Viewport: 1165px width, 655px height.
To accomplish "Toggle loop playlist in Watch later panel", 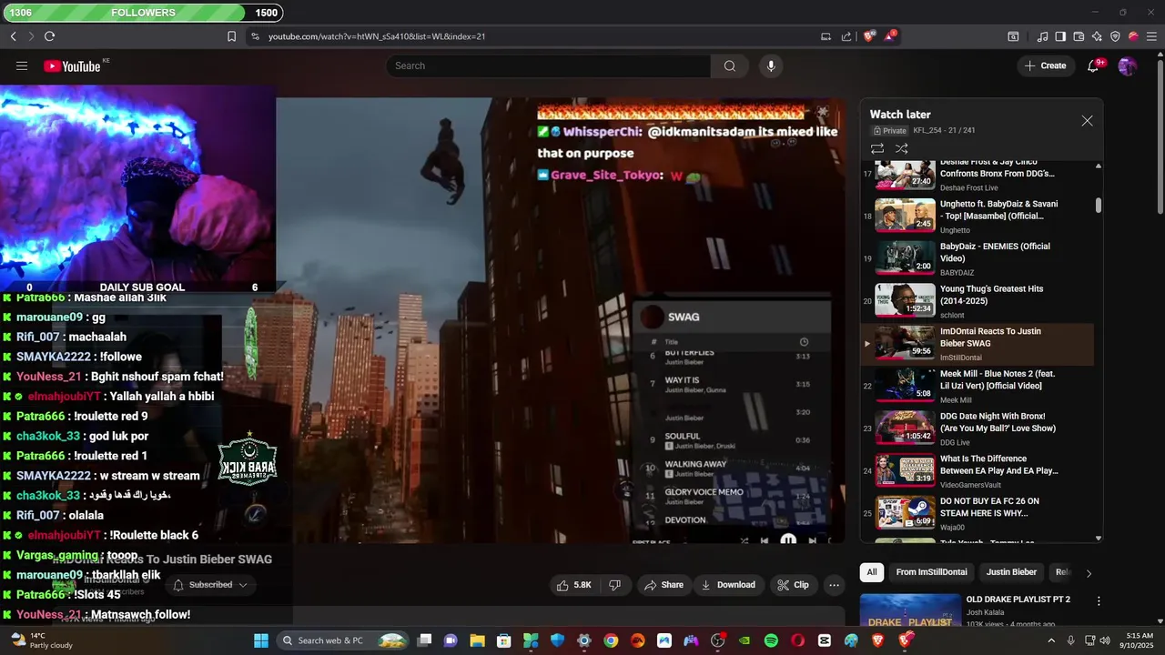I will point(877,148).
